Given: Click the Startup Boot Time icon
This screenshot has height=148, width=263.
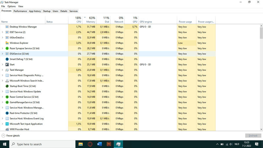Looking at the screenshot, I should point(7,86).
